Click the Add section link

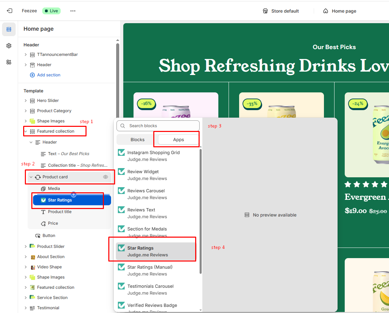click(x=48, y=75)
